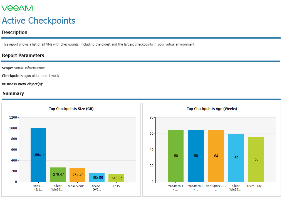The height and width of the screenshot is (198, 282).
Task: Click the Checkpoints age parameter line
Action: [x=30, y=76]
